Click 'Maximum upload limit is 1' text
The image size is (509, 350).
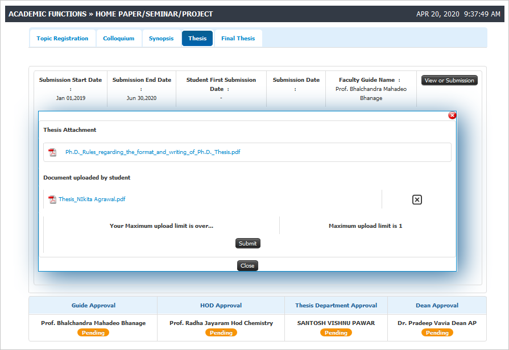click(366, 226)
